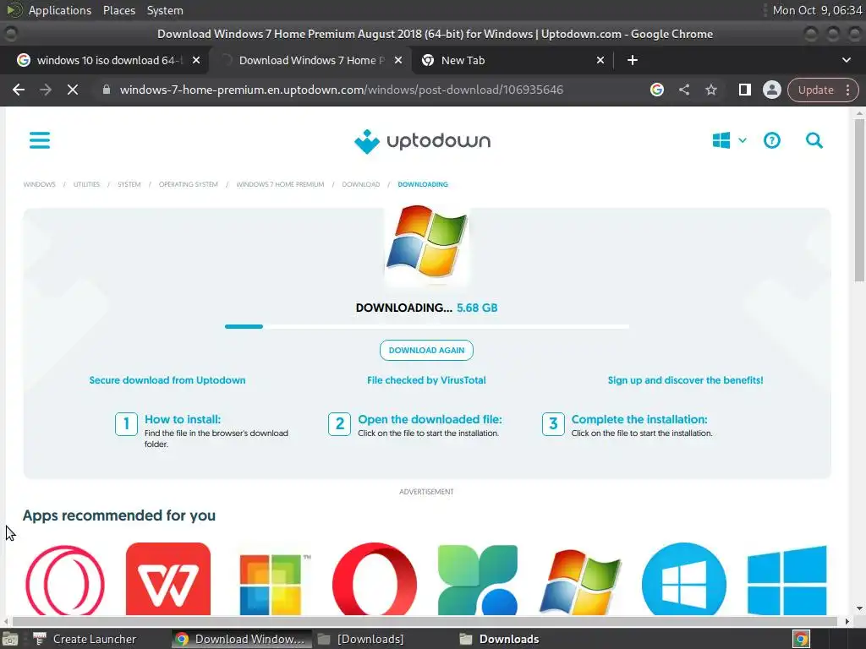Click the 5.68 GB file size text
Screen dimensions: 866x649
tap(477, 308)
